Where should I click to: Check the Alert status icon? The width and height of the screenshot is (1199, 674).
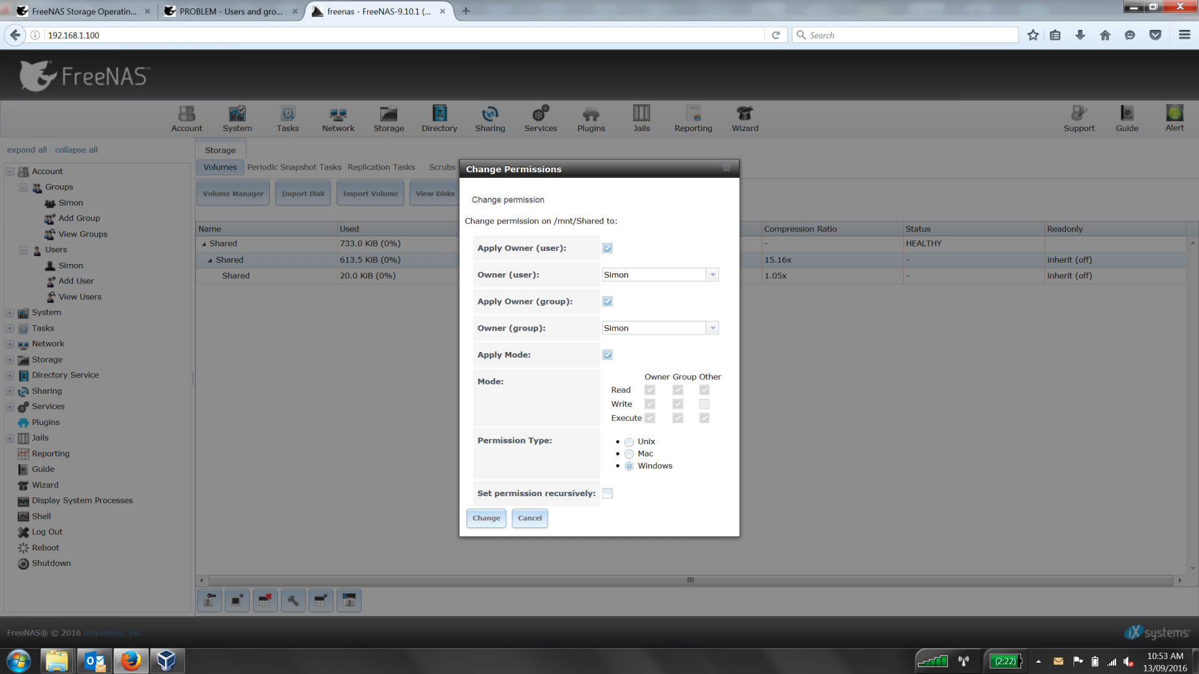point(1175,119)
